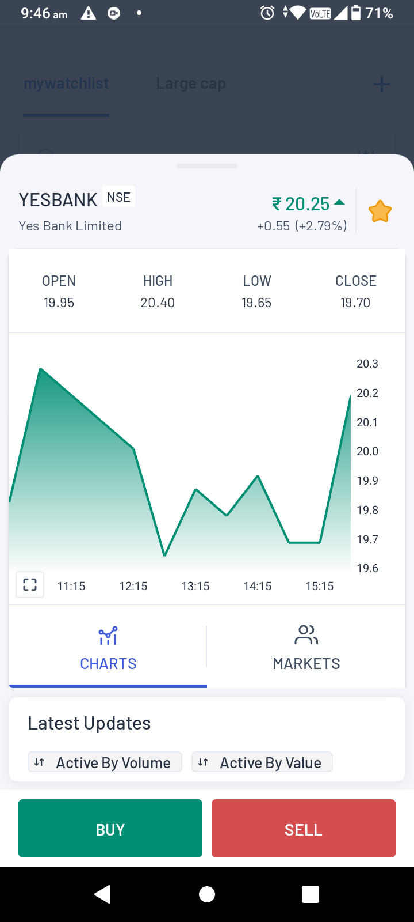Screen dimensions: 414x922
Task: Tap the Android back navigation button
Action: coord(102,894)
